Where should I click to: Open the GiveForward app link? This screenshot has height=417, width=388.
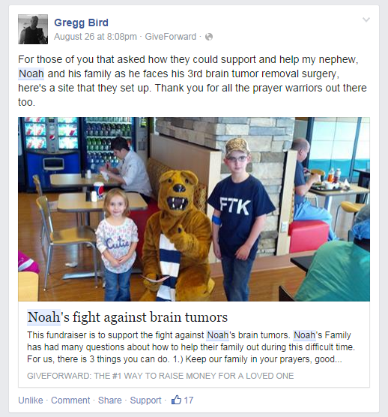[171, 37]
